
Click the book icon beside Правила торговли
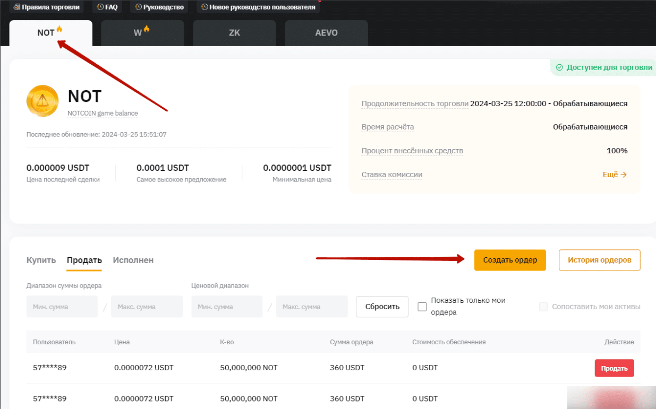click(x=17, y=7)
